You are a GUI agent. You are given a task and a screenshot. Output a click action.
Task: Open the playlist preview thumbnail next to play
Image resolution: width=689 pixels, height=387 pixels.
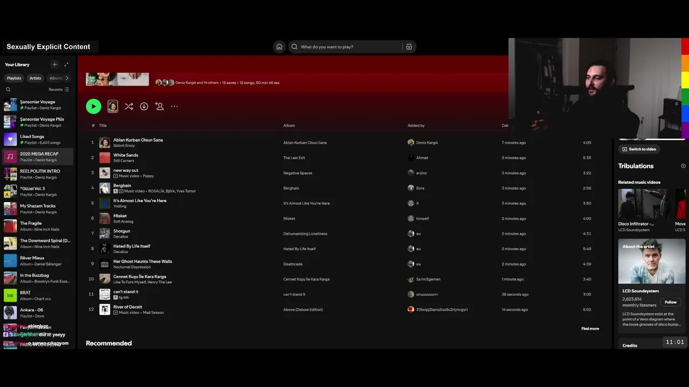pos(113,106)
